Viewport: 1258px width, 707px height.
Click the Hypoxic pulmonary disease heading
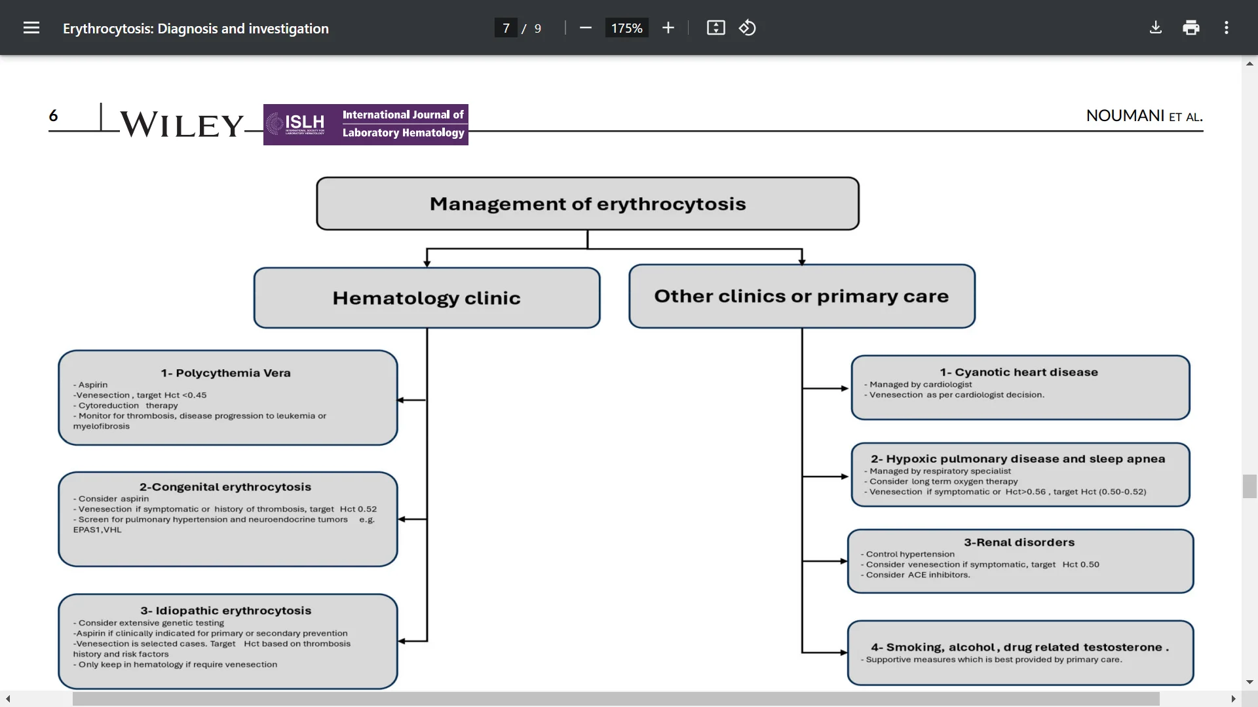click(x=1018, y=459)
